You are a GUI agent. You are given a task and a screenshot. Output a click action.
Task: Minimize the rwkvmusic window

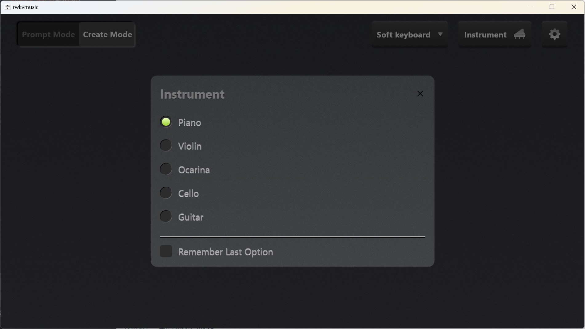pos(531,7)
